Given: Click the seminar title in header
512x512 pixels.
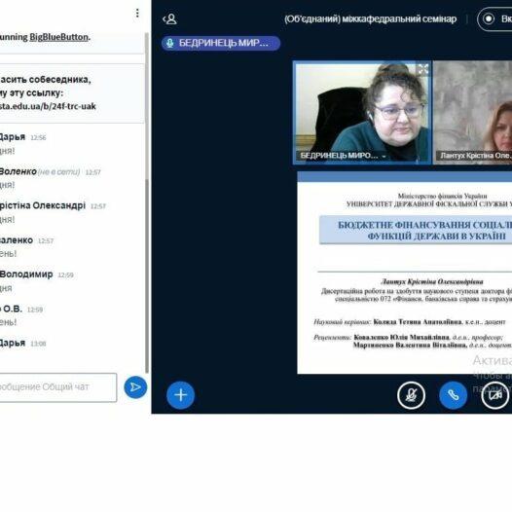Looking at the screenshot, I should (x=370, y=18).
